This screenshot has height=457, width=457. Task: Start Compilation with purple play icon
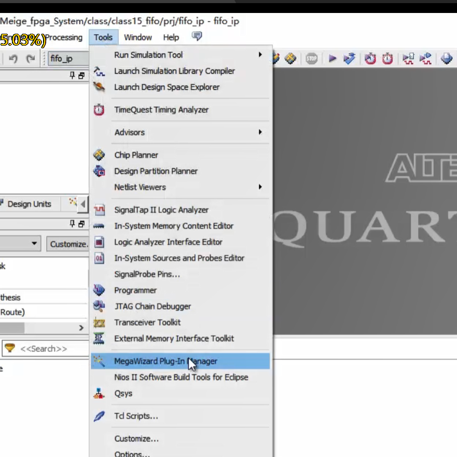tap(333, 59)
